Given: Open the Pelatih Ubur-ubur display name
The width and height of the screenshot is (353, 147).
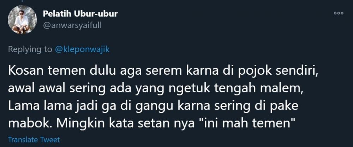Looking at the screenshot, I should tap(80, 14).
